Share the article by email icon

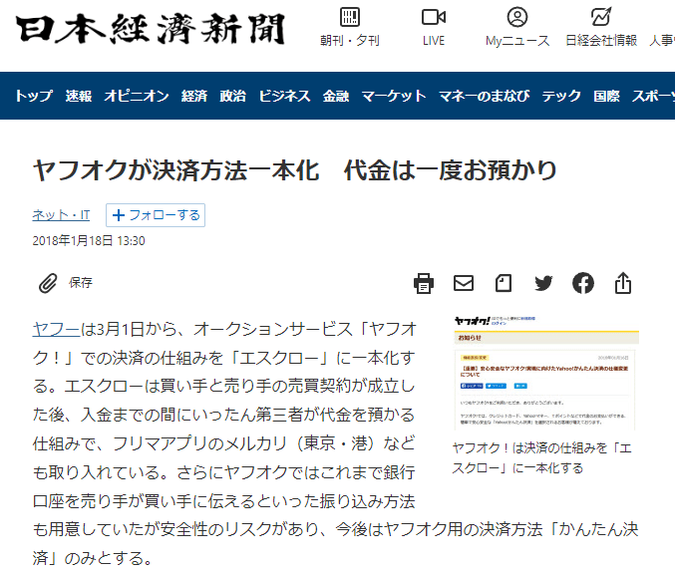pos(464,283)
